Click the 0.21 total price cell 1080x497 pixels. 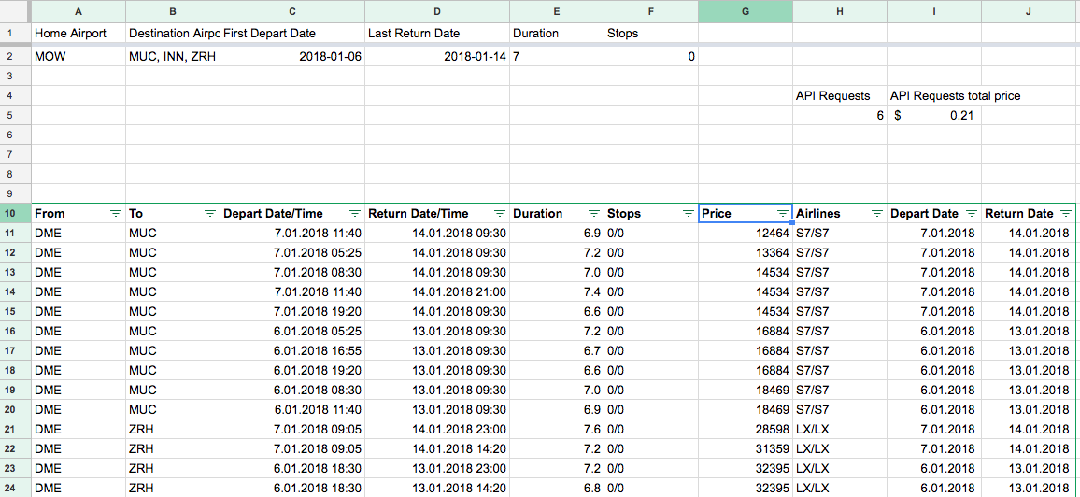tap(934, 116)
